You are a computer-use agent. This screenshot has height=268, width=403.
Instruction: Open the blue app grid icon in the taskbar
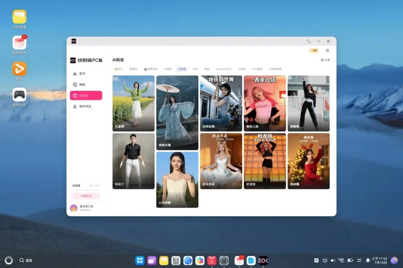pos(140,261)
